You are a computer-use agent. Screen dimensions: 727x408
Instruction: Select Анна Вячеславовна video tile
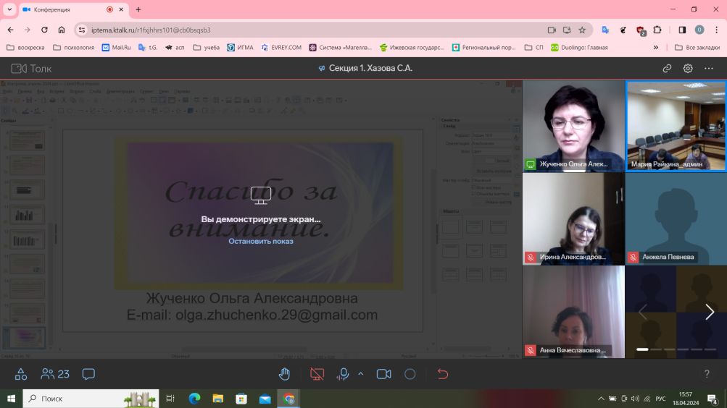pos(573,312)
